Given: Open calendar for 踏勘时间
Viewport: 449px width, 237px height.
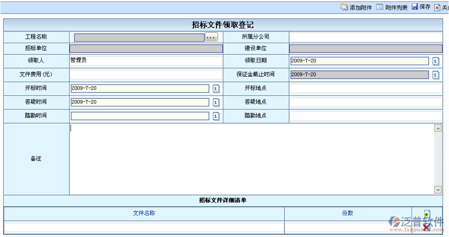Looking at the screenshot, I should 216,116.
